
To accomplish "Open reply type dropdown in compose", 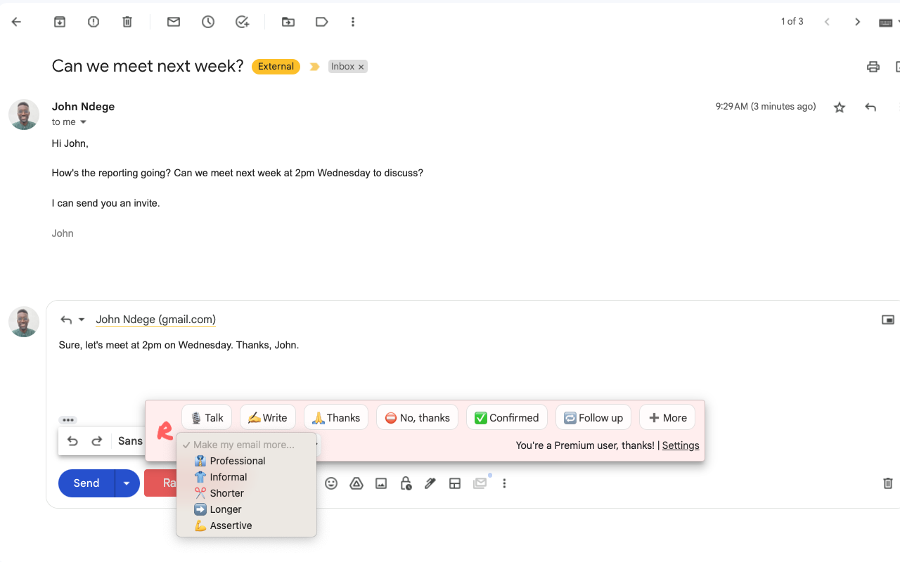I will click(72, 320).
